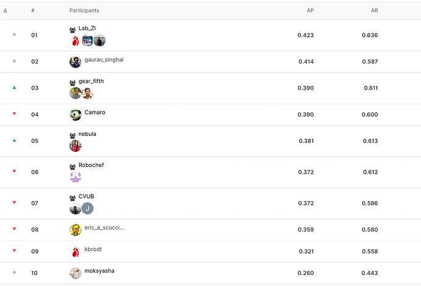
Task: Click kbrodt's red bird avatar
Action: (76, 252)
